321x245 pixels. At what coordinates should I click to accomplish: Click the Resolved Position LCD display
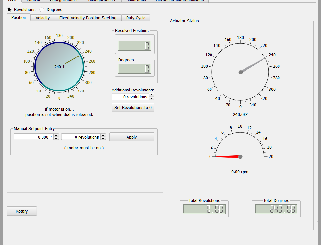click(x=135, y=46)
